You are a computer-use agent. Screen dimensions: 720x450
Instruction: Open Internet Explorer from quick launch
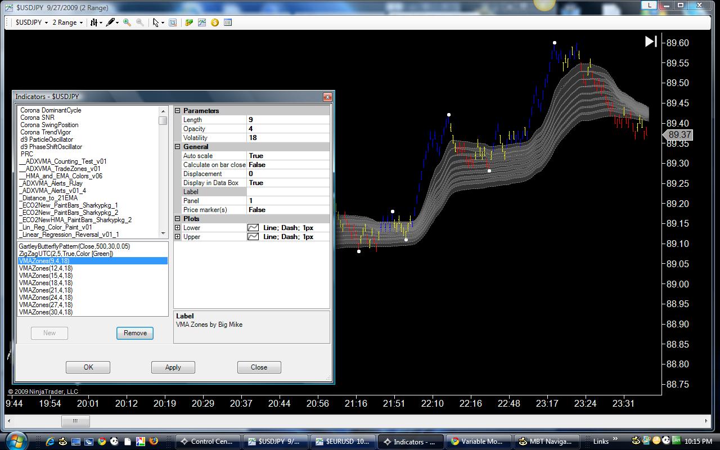click(51, 442)
